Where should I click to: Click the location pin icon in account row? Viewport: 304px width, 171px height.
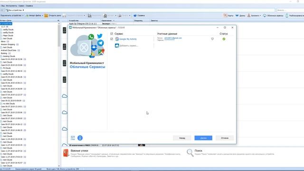(212, 39)
